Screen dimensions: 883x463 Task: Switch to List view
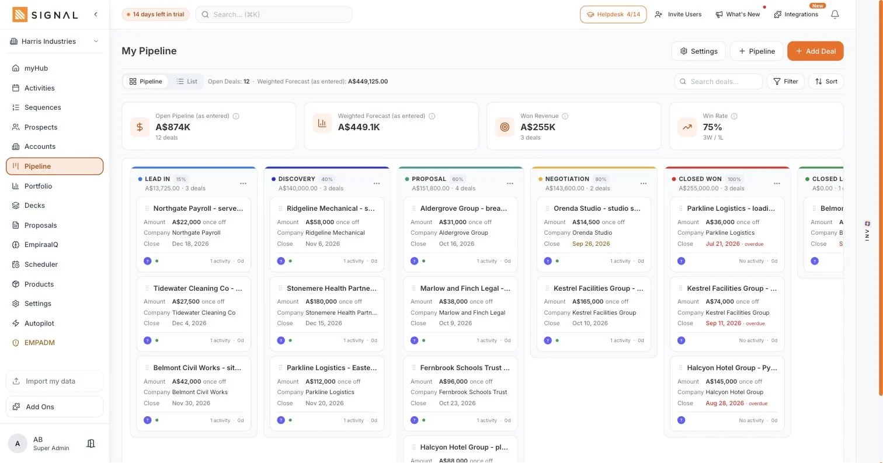187,82
